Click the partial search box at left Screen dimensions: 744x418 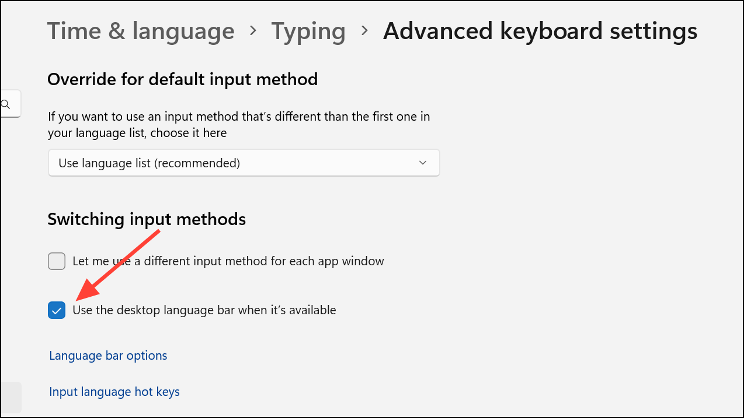[x=11, y=104]
